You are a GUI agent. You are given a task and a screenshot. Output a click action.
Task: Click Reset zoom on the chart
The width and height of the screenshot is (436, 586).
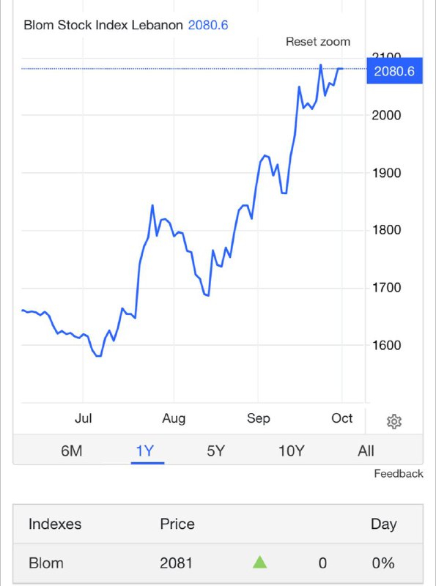click(318, 42)
